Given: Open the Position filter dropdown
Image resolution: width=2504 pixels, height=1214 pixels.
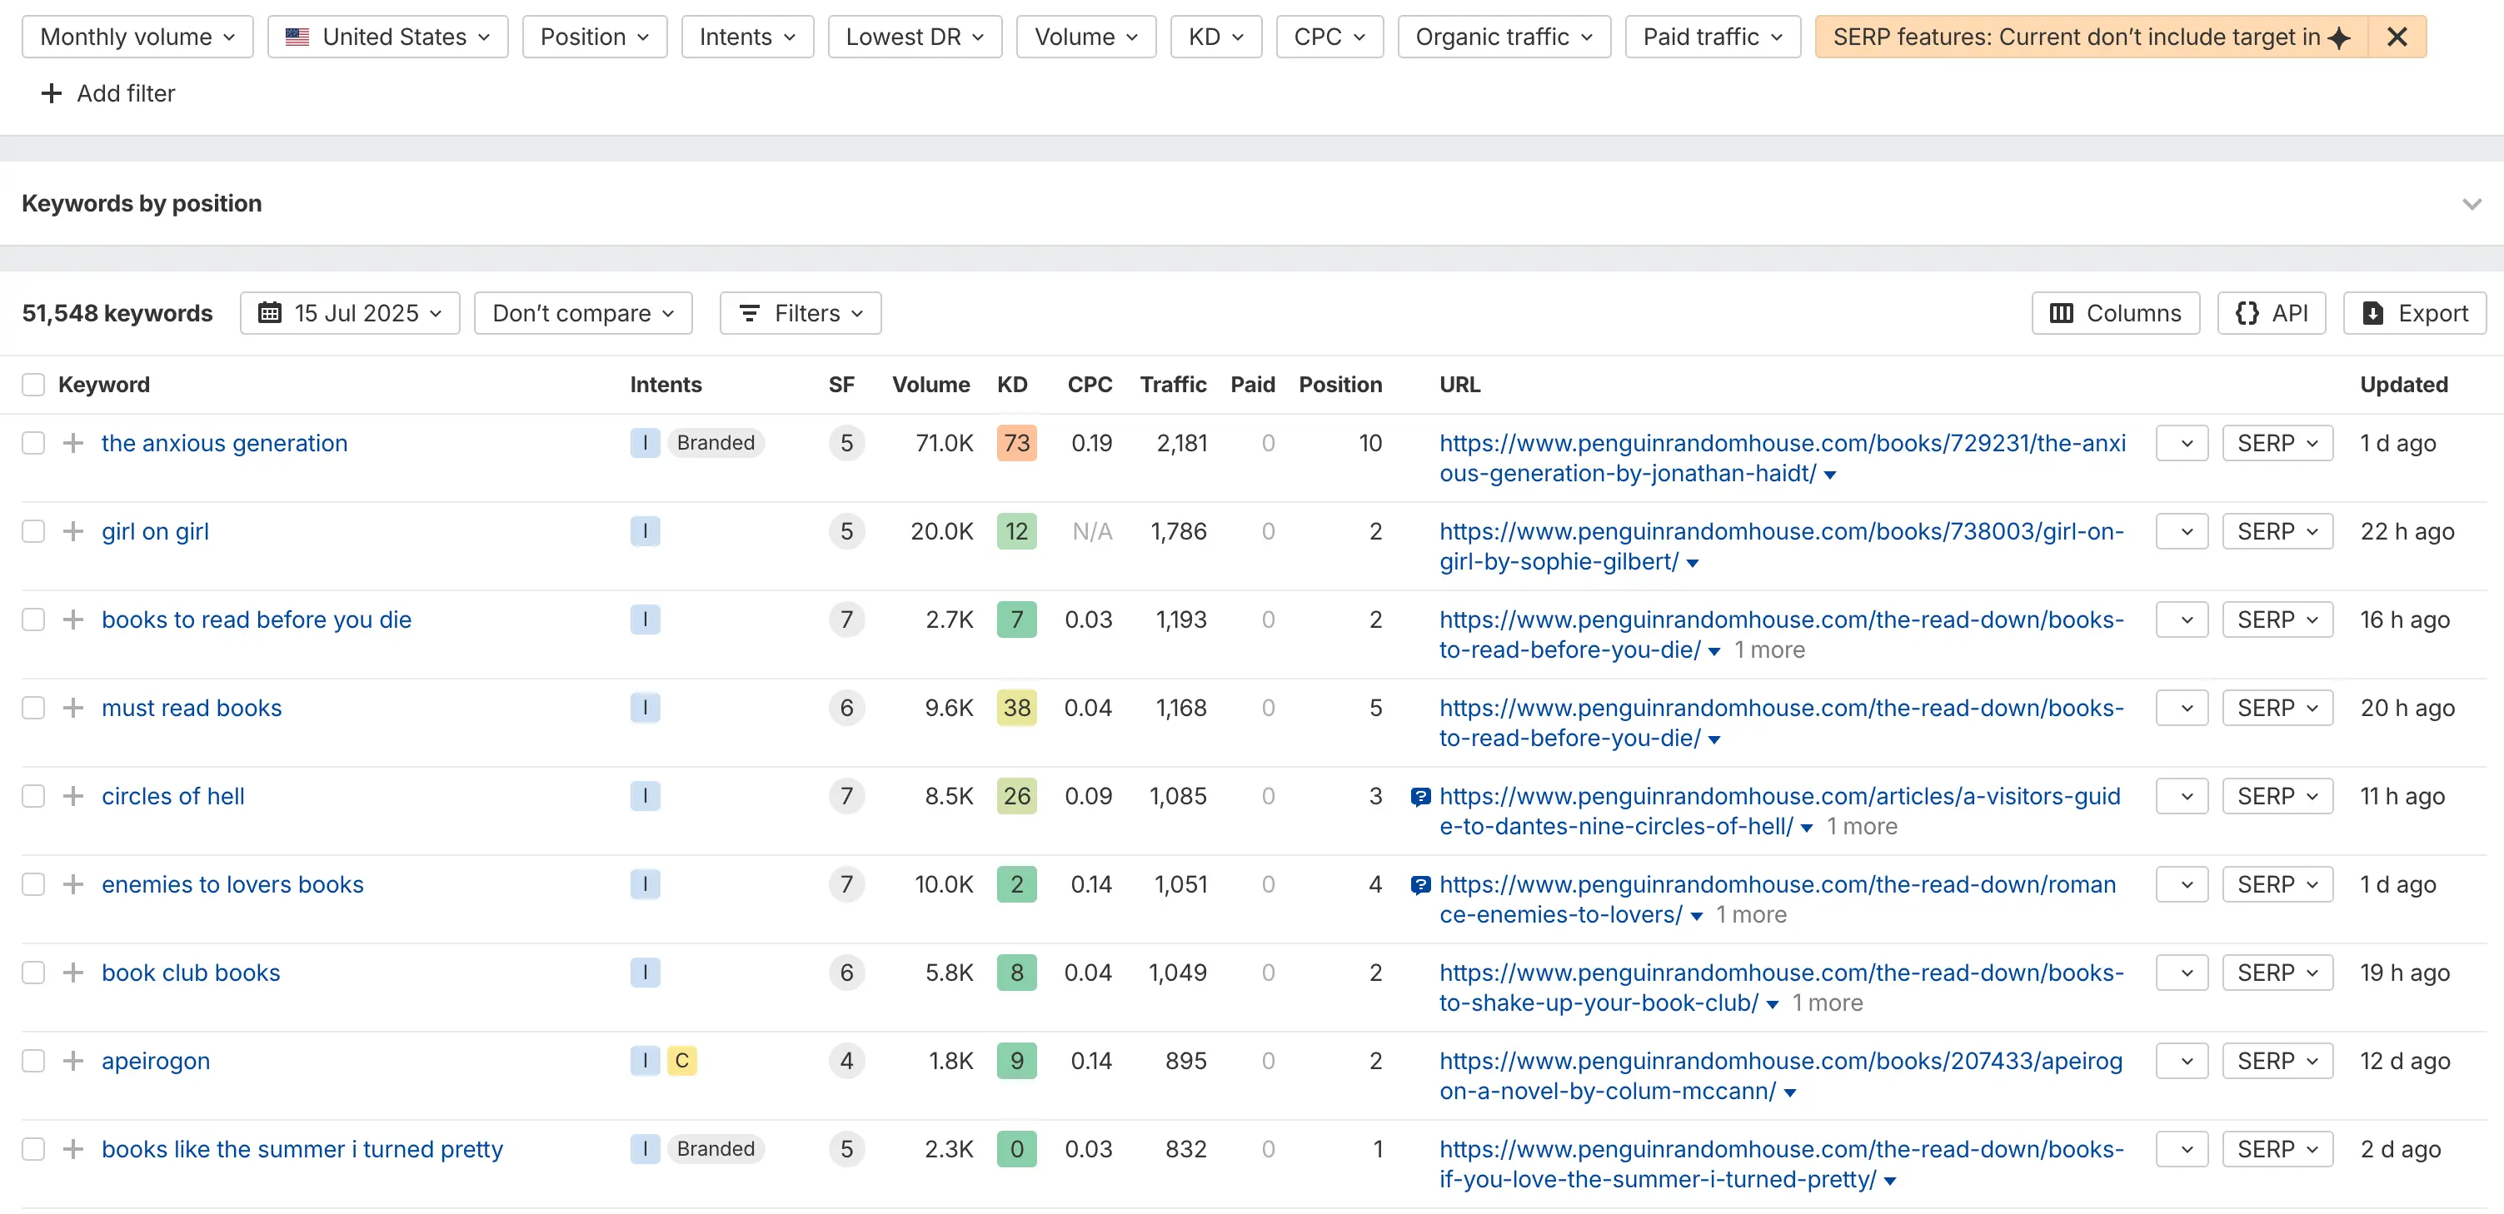Looking at the screenshot, I should click(595, 37).
